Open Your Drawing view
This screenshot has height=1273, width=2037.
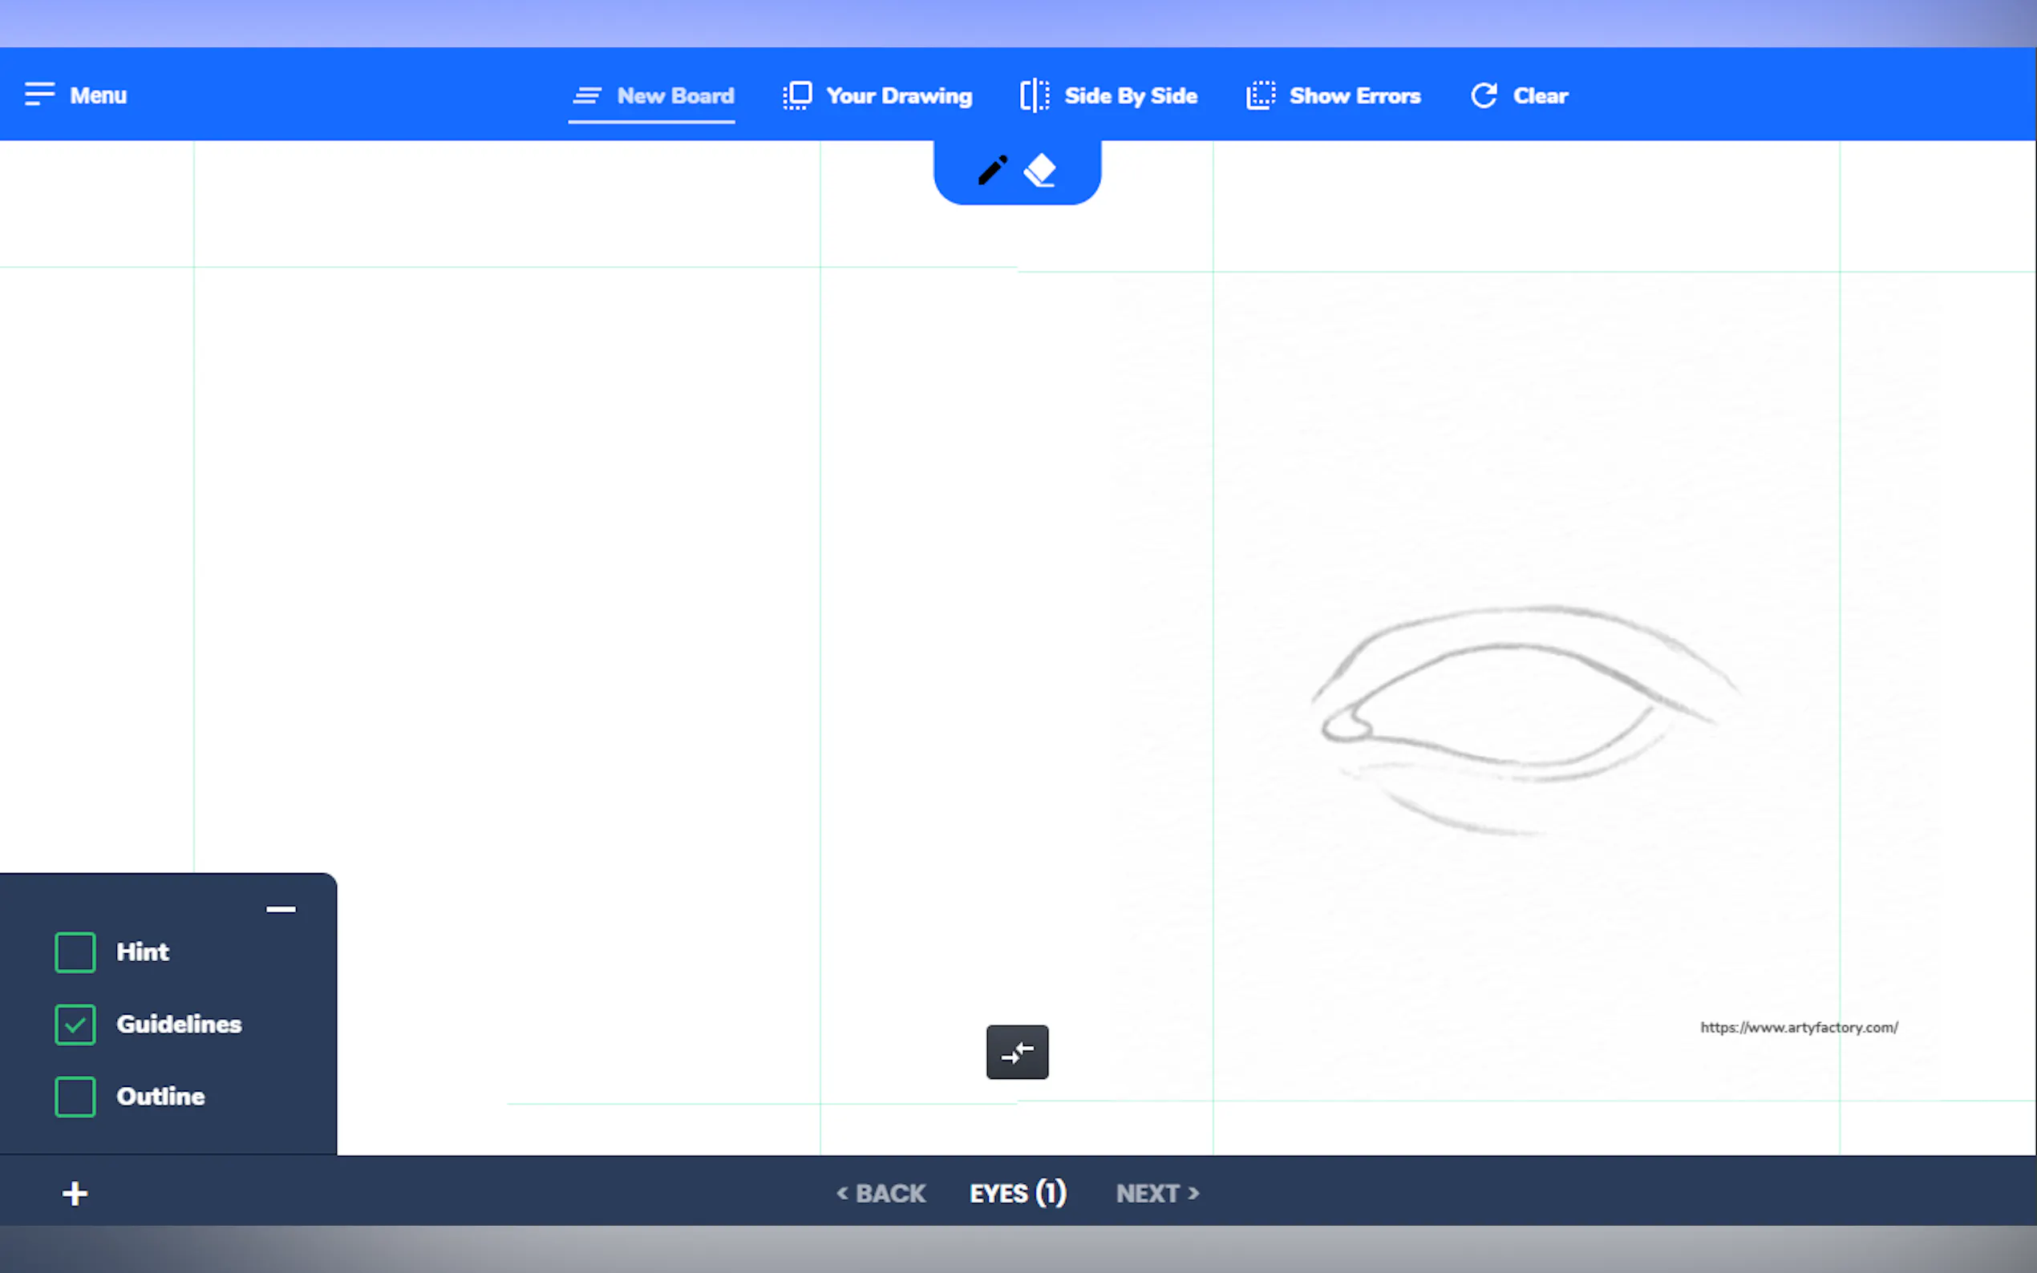tap(898, 95)
